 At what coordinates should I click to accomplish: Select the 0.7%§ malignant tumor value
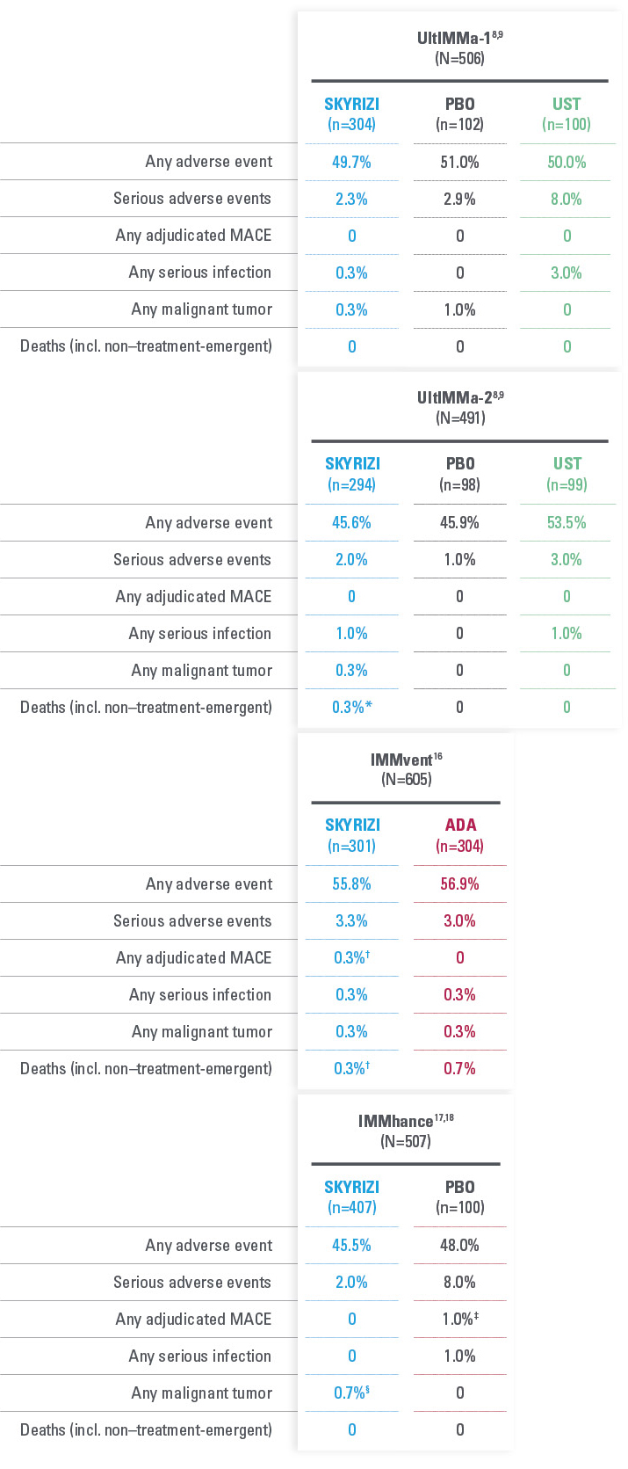pos(351,1393)
